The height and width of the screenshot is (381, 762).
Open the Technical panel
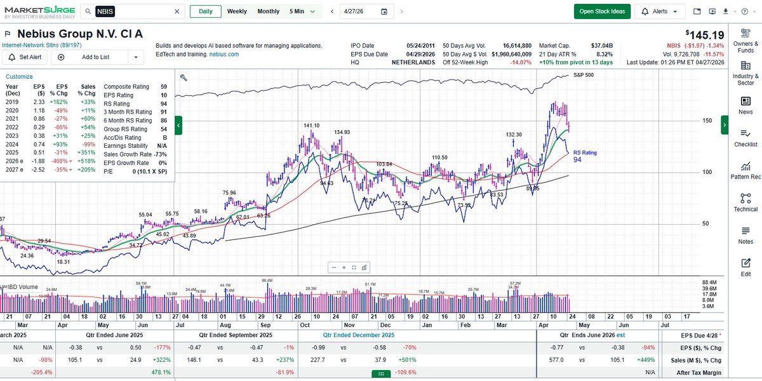(745, 203)
